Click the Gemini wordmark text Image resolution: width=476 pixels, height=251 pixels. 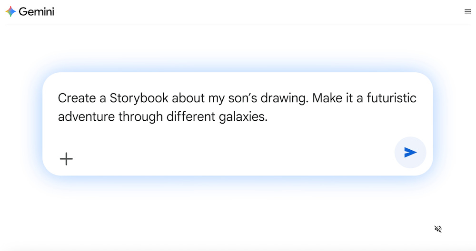pos(36,11)
